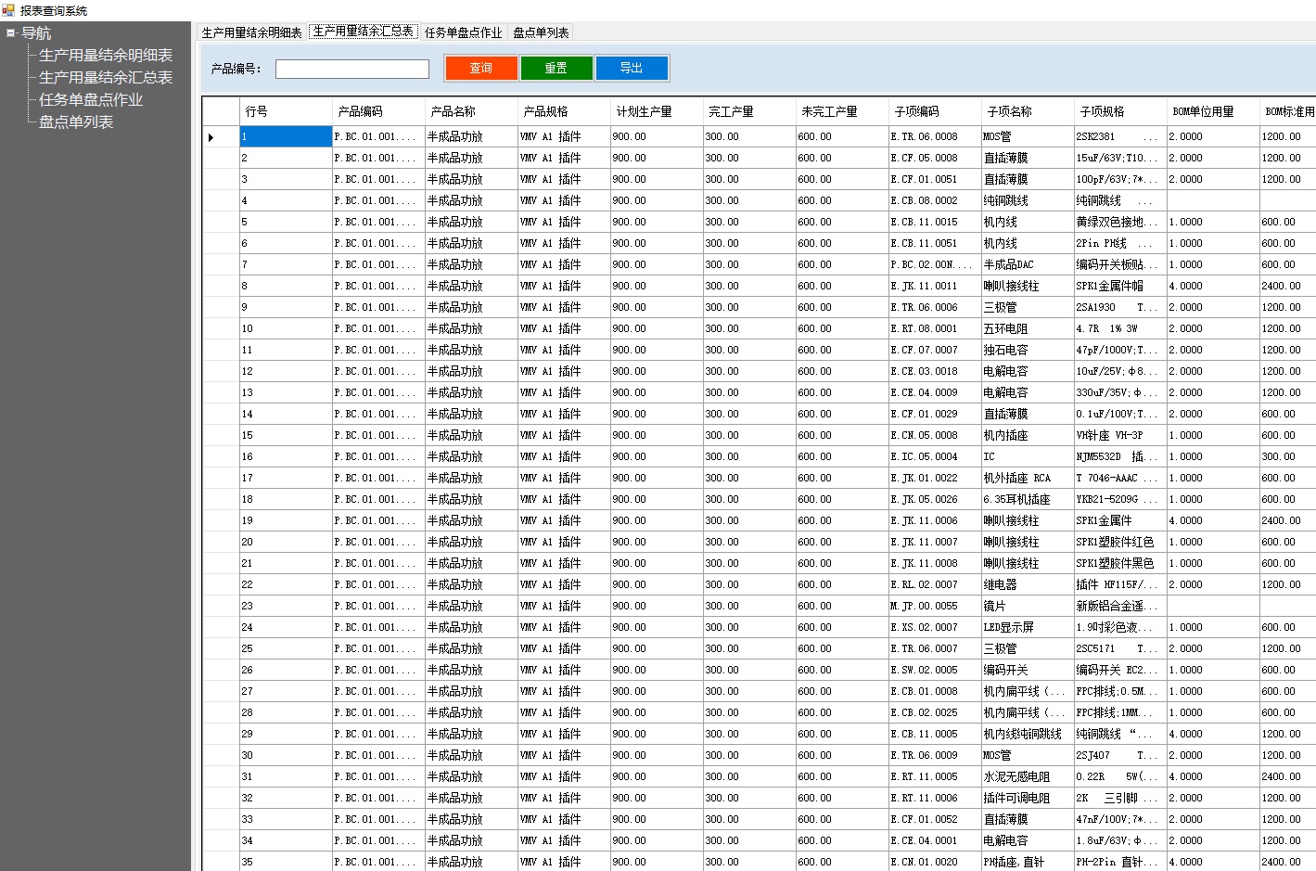Select cell E.CN.01.0020
This screenshot has width=1316, height=871.
935,863
